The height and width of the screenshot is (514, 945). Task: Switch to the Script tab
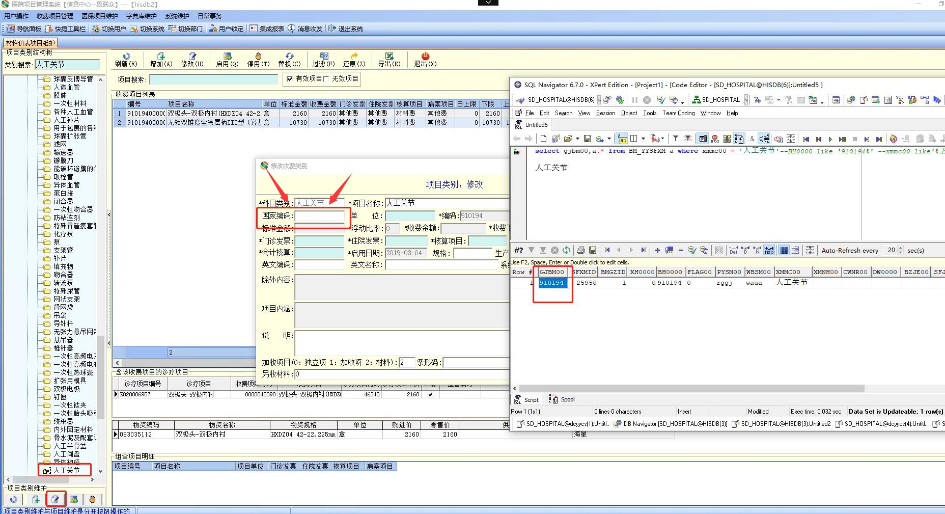pyautogui.click(x=526, y=399)
